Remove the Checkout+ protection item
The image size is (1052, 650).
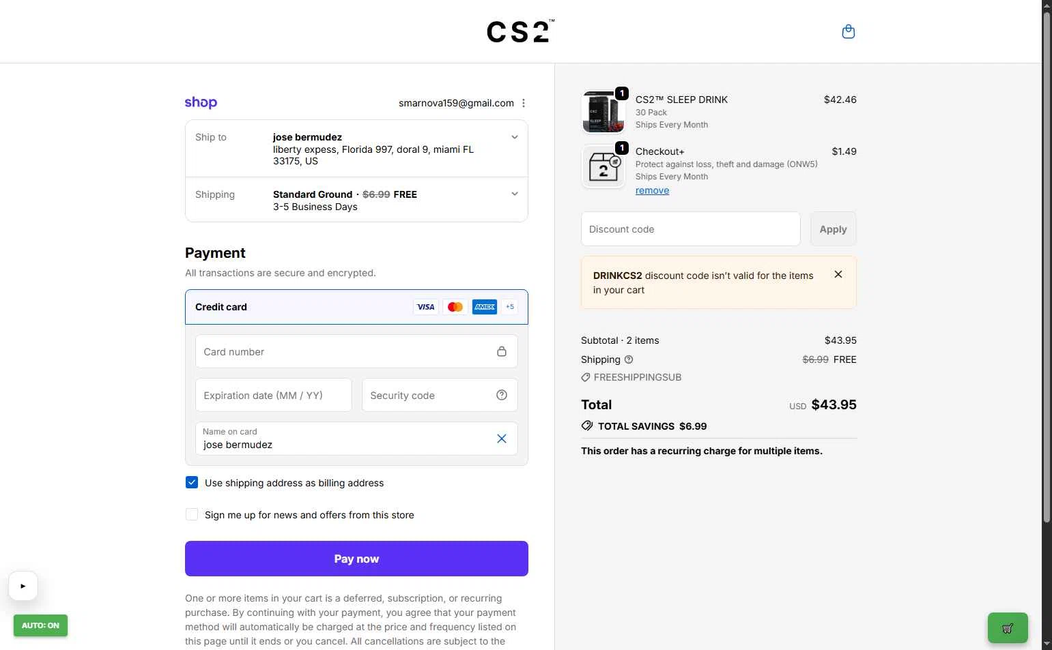point(652,190)
